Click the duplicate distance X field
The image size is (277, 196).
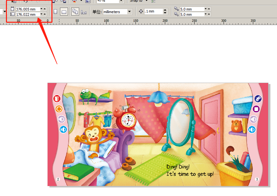[192, 9]
